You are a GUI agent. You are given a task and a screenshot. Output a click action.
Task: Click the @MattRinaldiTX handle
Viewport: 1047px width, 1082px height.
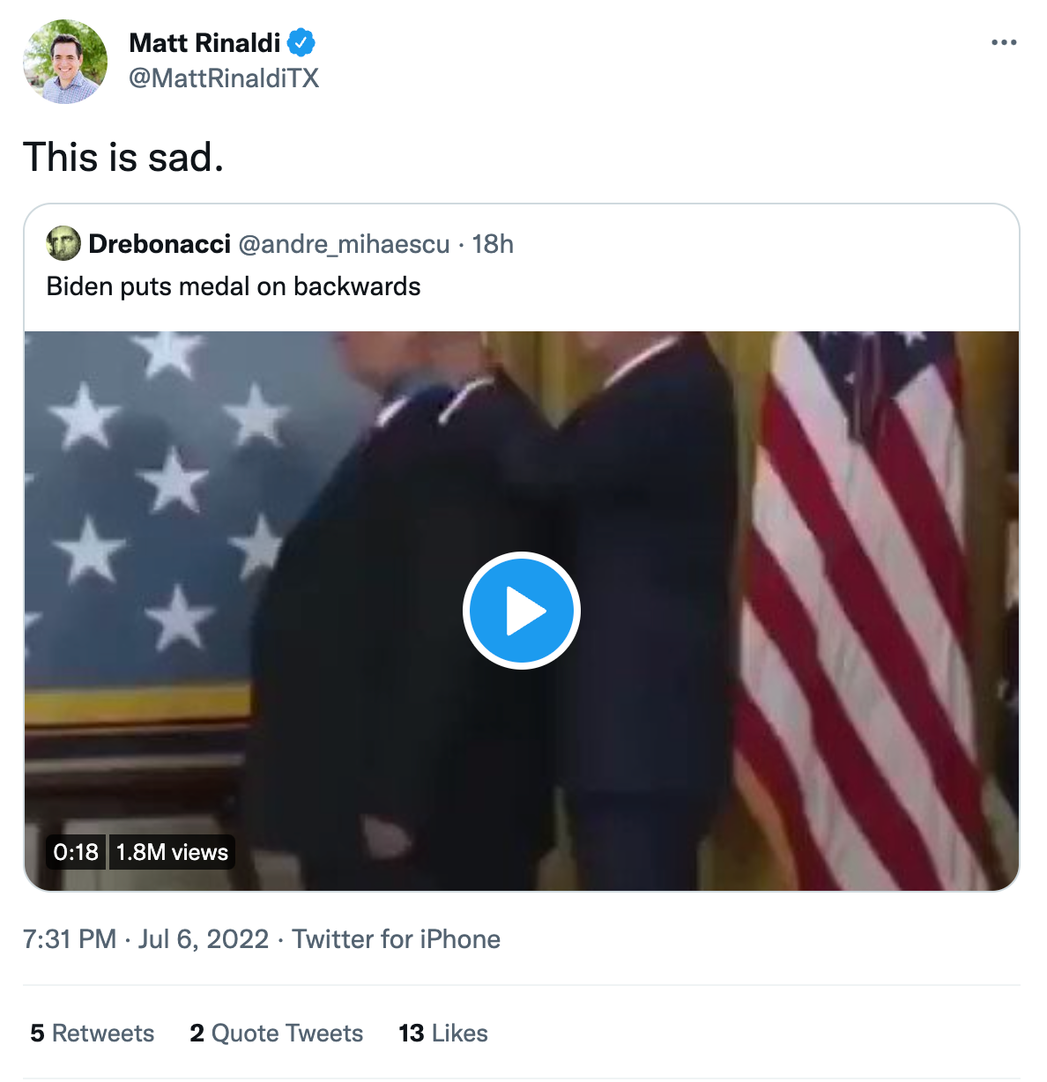(225, 78)
